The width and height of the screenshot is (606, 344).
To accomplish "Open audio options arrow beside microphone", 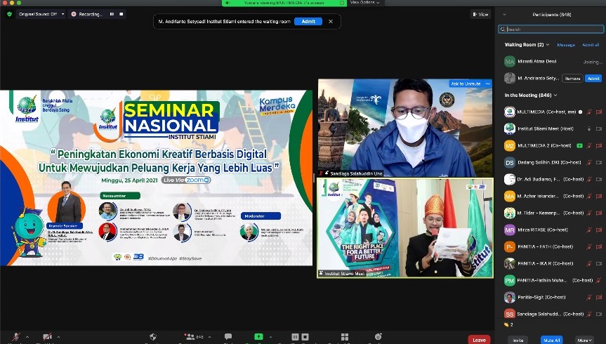I will pos(27,337).
